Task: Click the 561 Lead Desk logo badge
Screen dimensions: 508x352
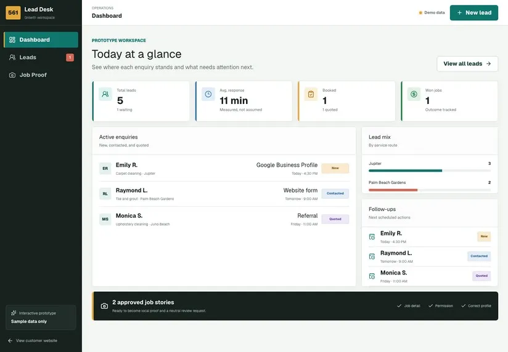Action: [x=13, y=13]
